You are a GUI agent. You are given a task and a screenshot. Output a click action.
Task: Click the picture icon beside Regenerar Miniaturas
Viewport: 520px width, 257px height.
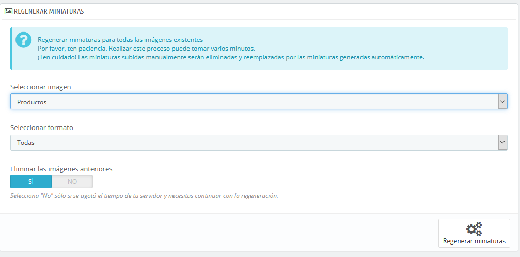pyautogui.click(x=8, y=11)
